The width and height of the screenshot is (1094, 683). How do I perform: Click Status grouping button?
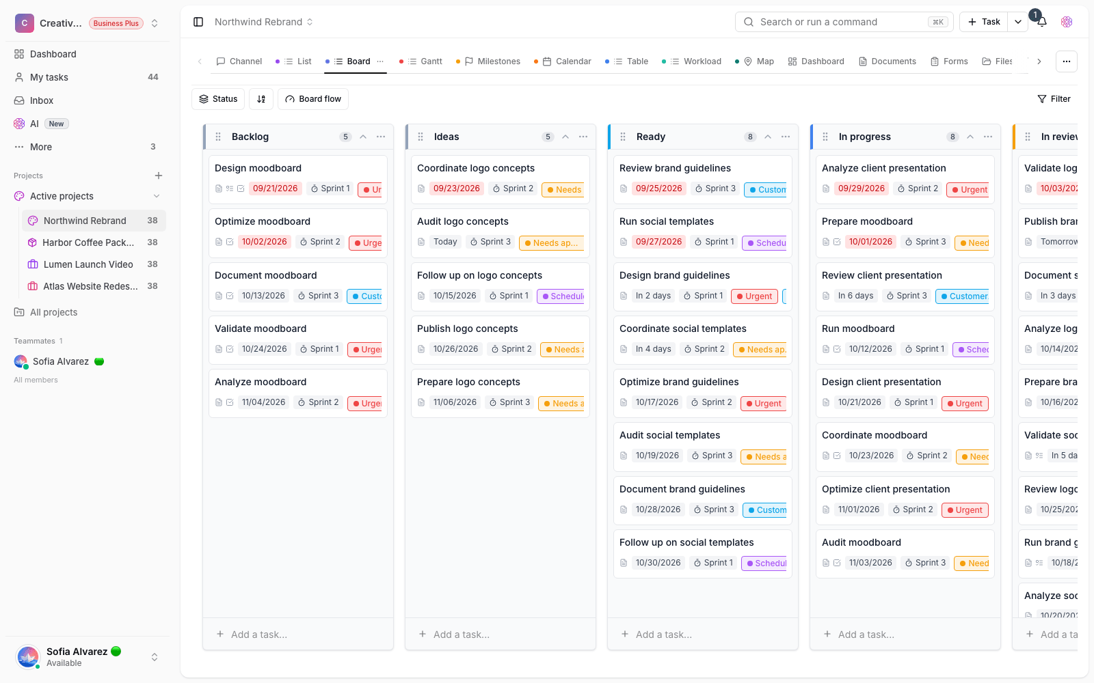coord(218,99)
